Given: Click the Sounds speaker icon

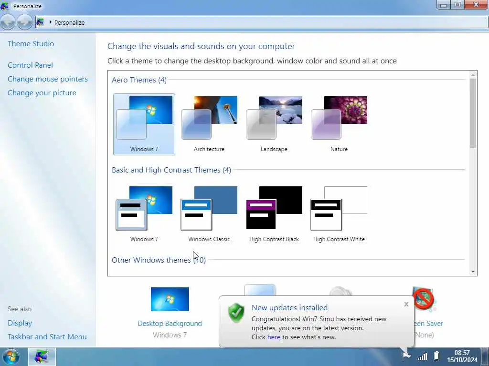Looking at the screenshot, I should [340, 291].
